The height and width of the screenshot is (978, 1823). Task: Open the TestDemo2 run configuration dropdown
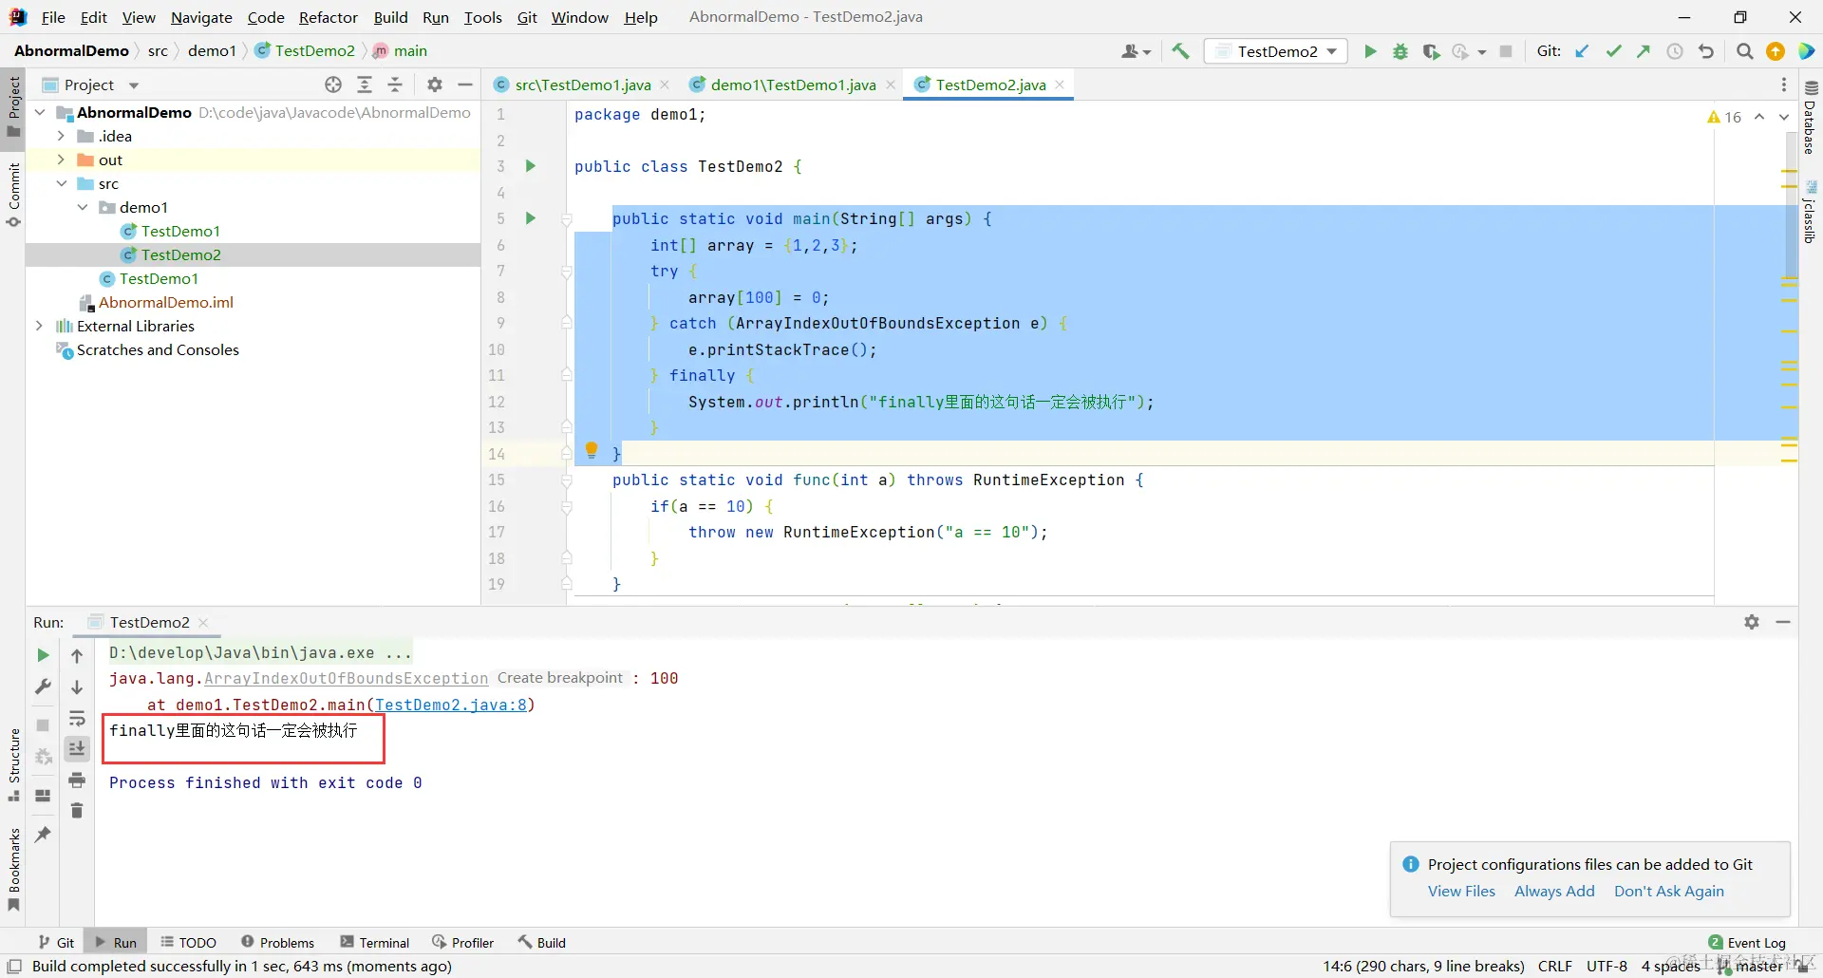pyautogui.click(x=1277, y=51)
